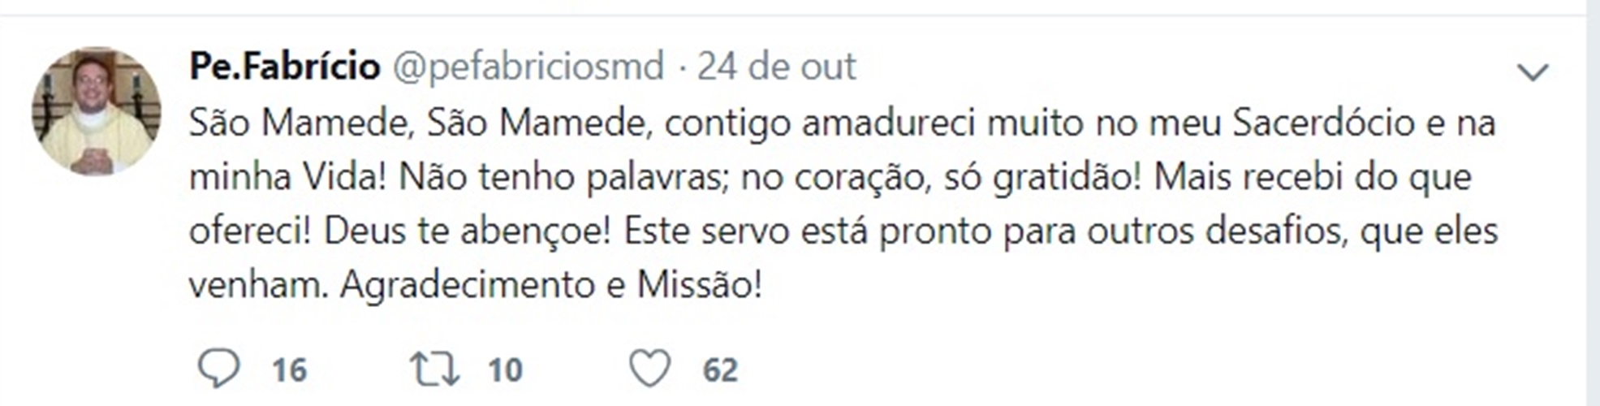The width and height of the screenshot is (1600, 406).
Task: Click the retweet count 10
Action: click(505, 370)
